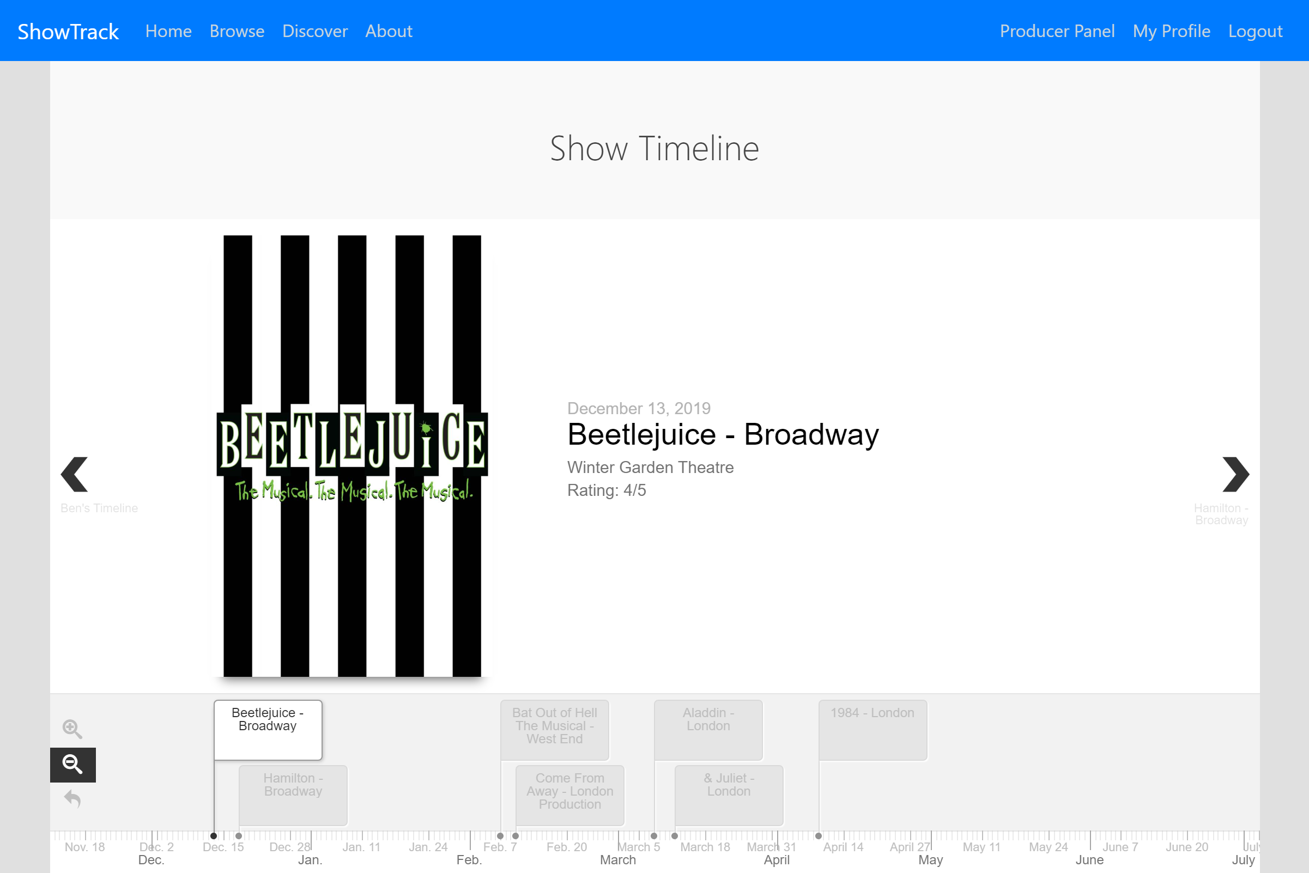The image size is (1309, 873).
Task: Click the timeline zoom in magnifier
Action: click(72, 729)
